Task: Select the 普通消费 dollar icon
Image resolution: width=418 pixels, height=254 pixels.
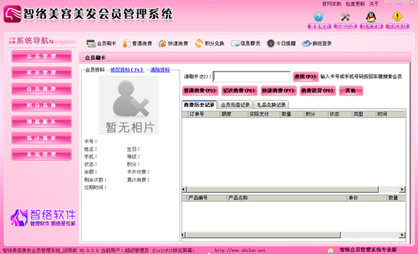Action: pyautogui.click(x=126, y=43)
